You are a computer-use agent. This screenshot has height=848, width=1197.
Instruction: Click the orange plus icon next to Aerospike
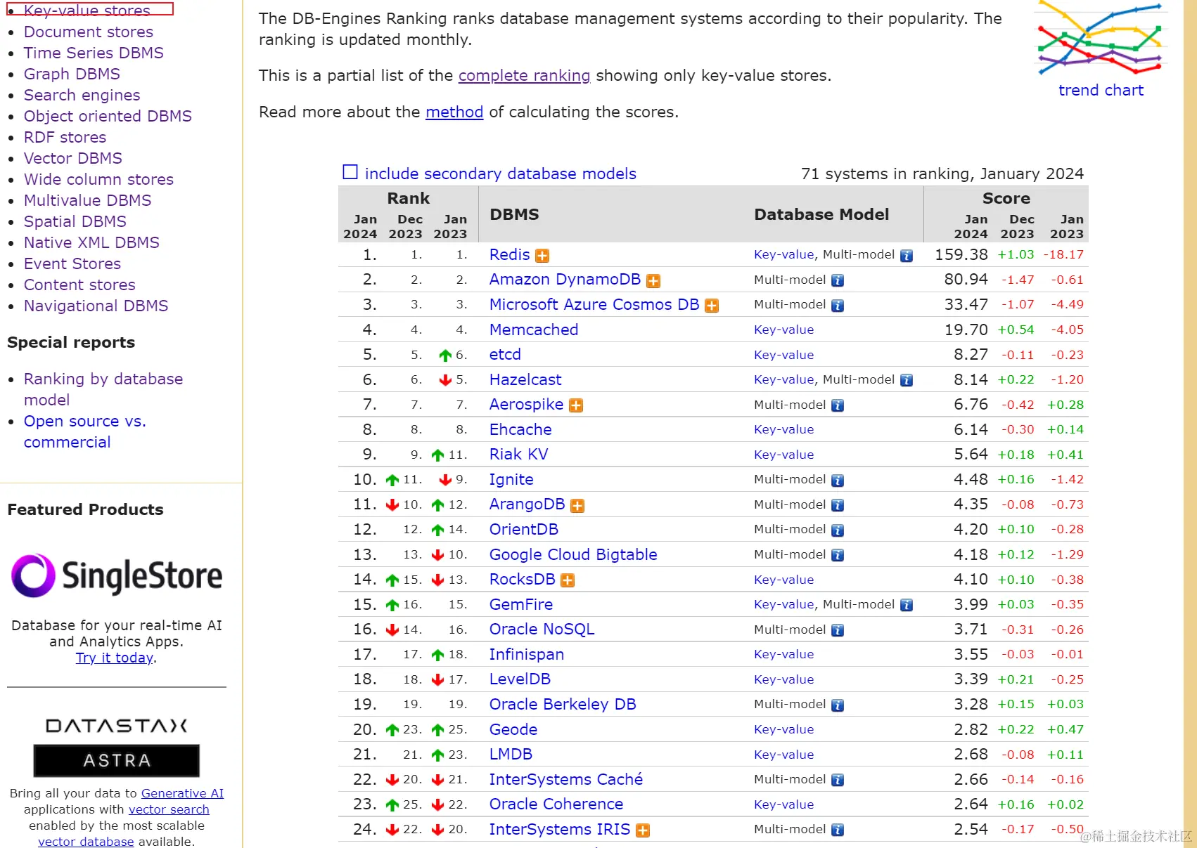[x=576, y=405]
